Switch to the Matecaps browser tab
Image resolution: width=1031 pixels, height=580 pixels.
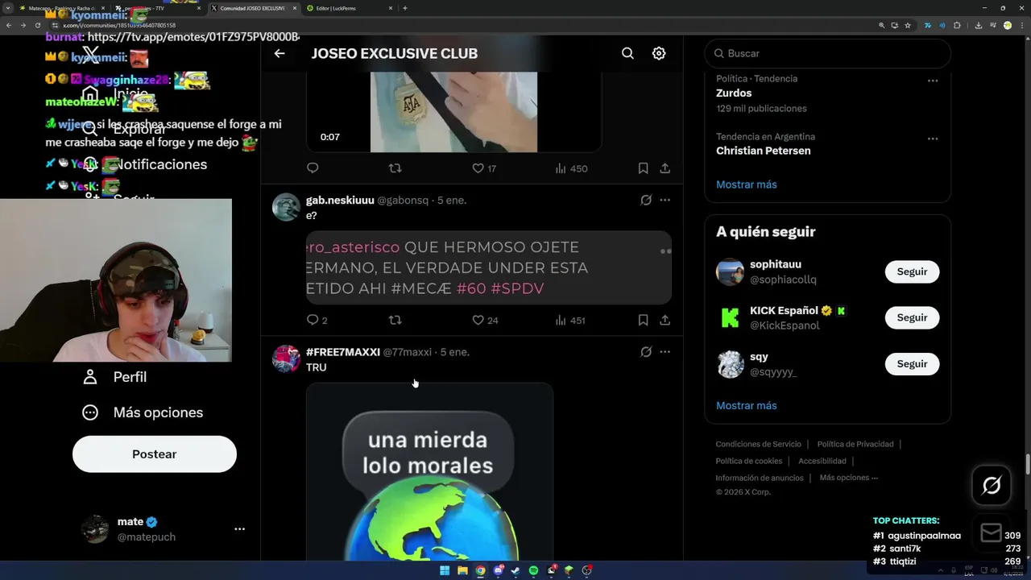[60, 8]
